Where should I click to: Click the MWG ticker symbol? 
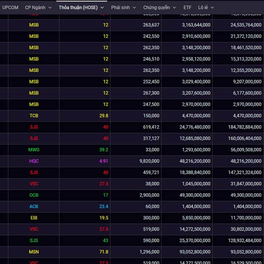34,150
